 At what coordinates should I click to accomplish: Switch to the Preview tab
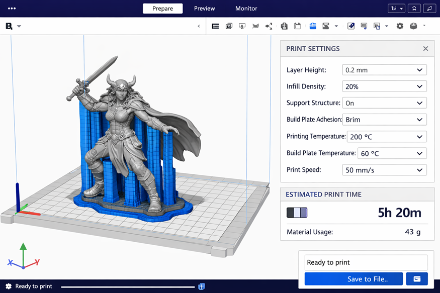point(204,9)
